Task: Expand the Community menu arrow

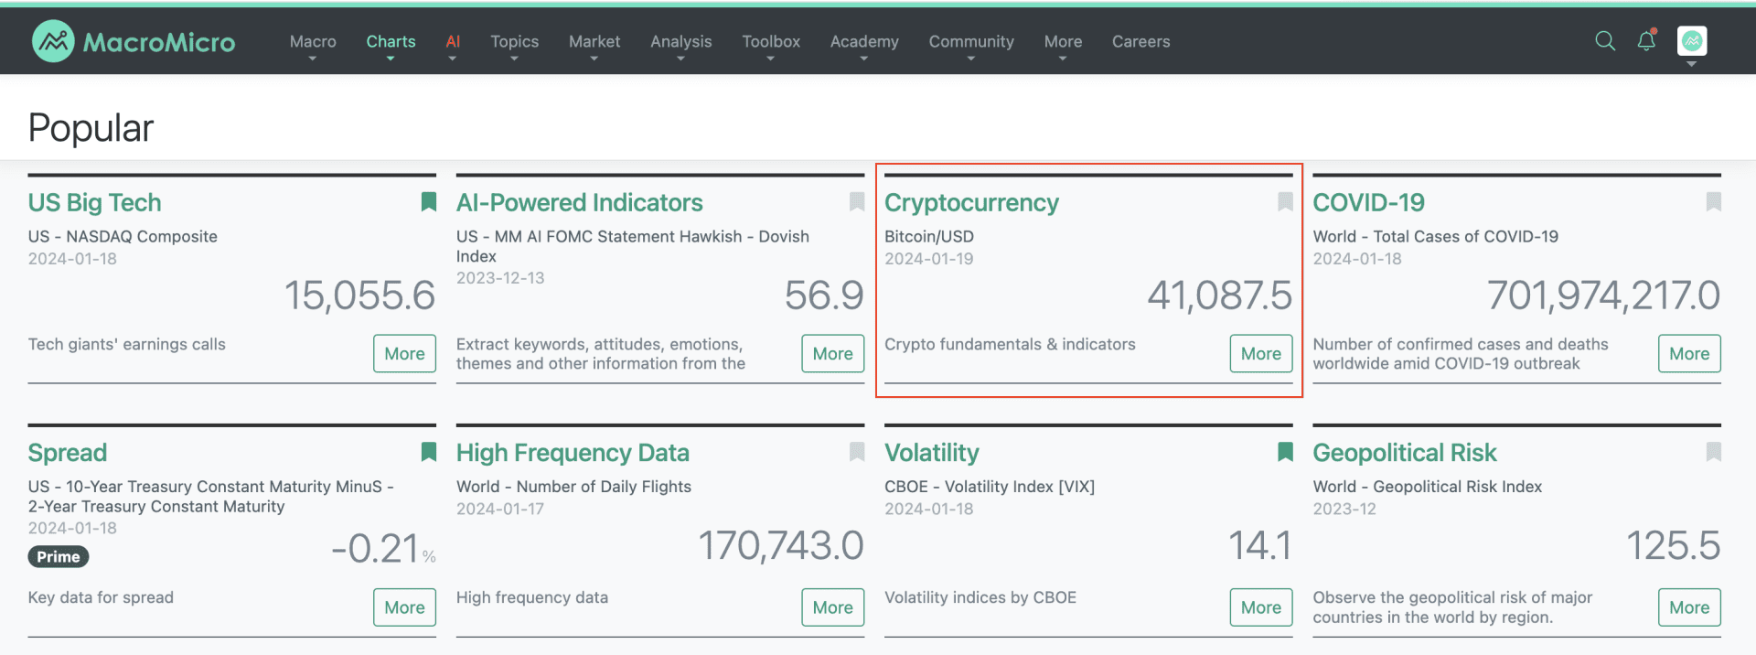Action: [x=971, y=59]
